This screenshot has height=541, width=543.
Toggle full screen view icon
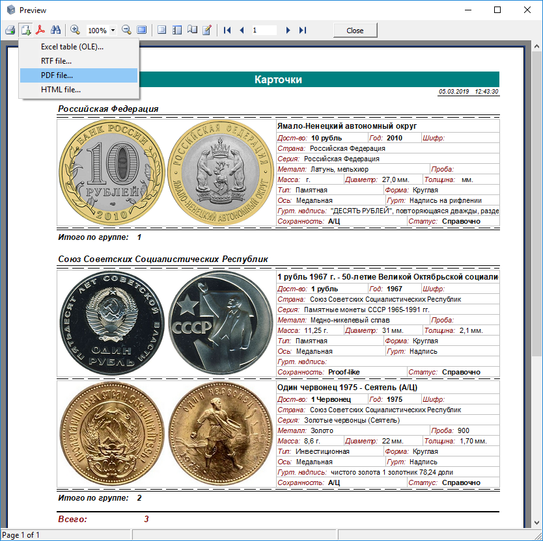tap(141, 30)
